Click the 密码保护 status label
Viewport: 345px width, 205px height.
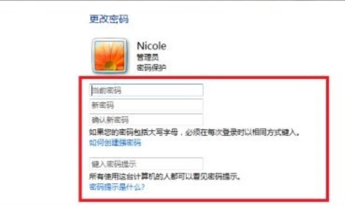151,68
